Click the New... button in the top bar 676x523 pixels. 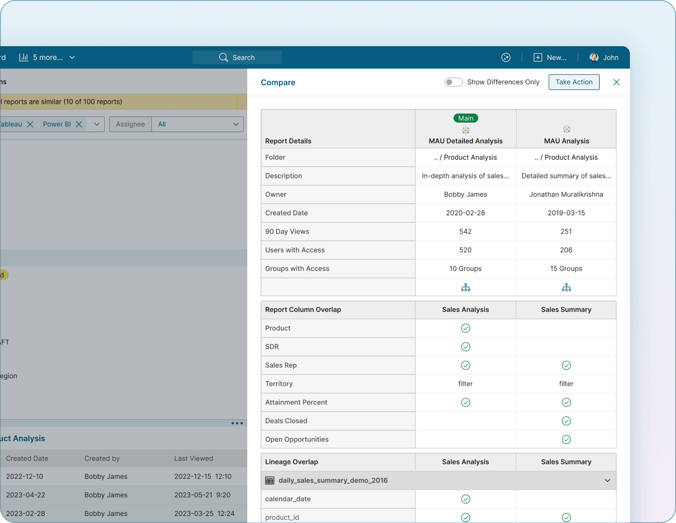click(550, 57)
